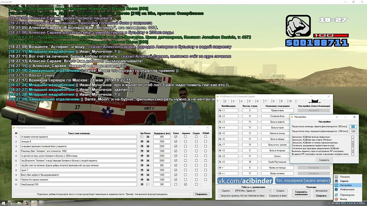Toggle 'Отключить ежедневное приветствие в игре'
The image size is (367, 206).
[x=353, y=146]
